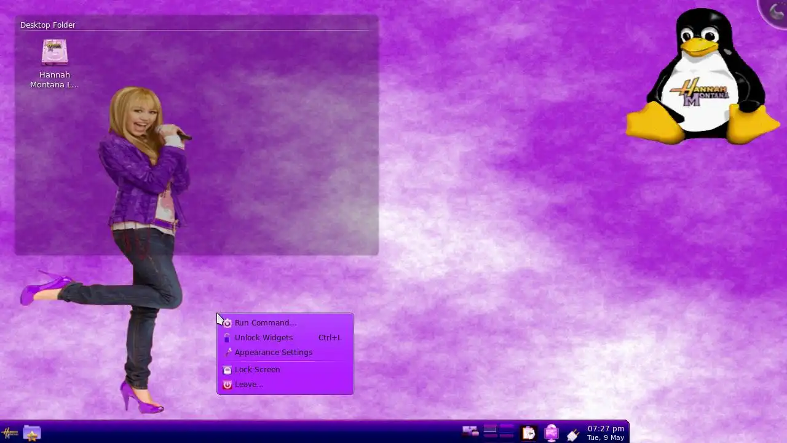787x443 pixels.
Task: Open Appearance Settings from the context menu
Action: (x=285, y=352)
